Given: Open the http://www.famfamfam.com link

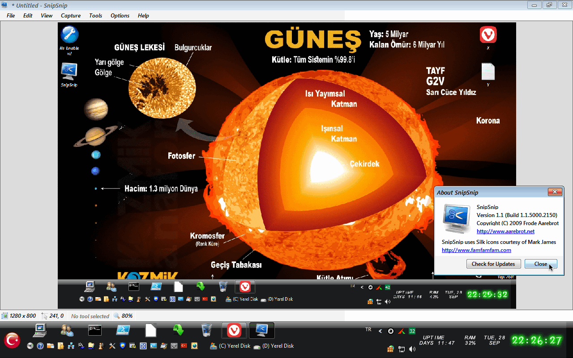Looking at the screenshot, I should click(476, 250).
